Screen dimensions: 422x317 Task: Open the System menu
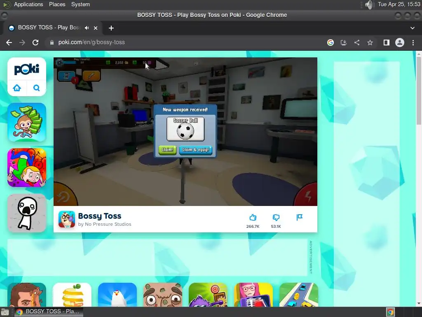[x=80, y=4]
